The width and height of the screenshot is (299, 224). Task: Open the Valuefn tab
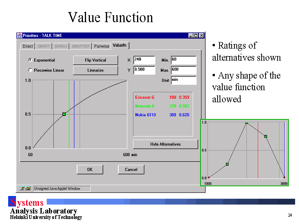tap(119, 45)
